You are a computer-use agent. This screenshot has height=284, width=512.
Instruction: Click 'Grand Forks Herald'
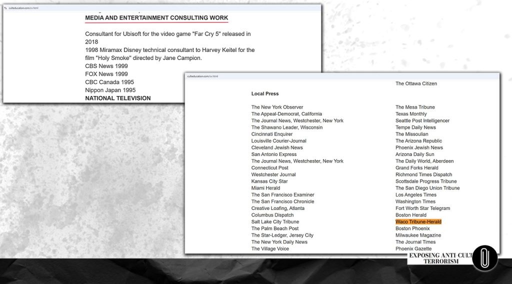pos(417,168)
